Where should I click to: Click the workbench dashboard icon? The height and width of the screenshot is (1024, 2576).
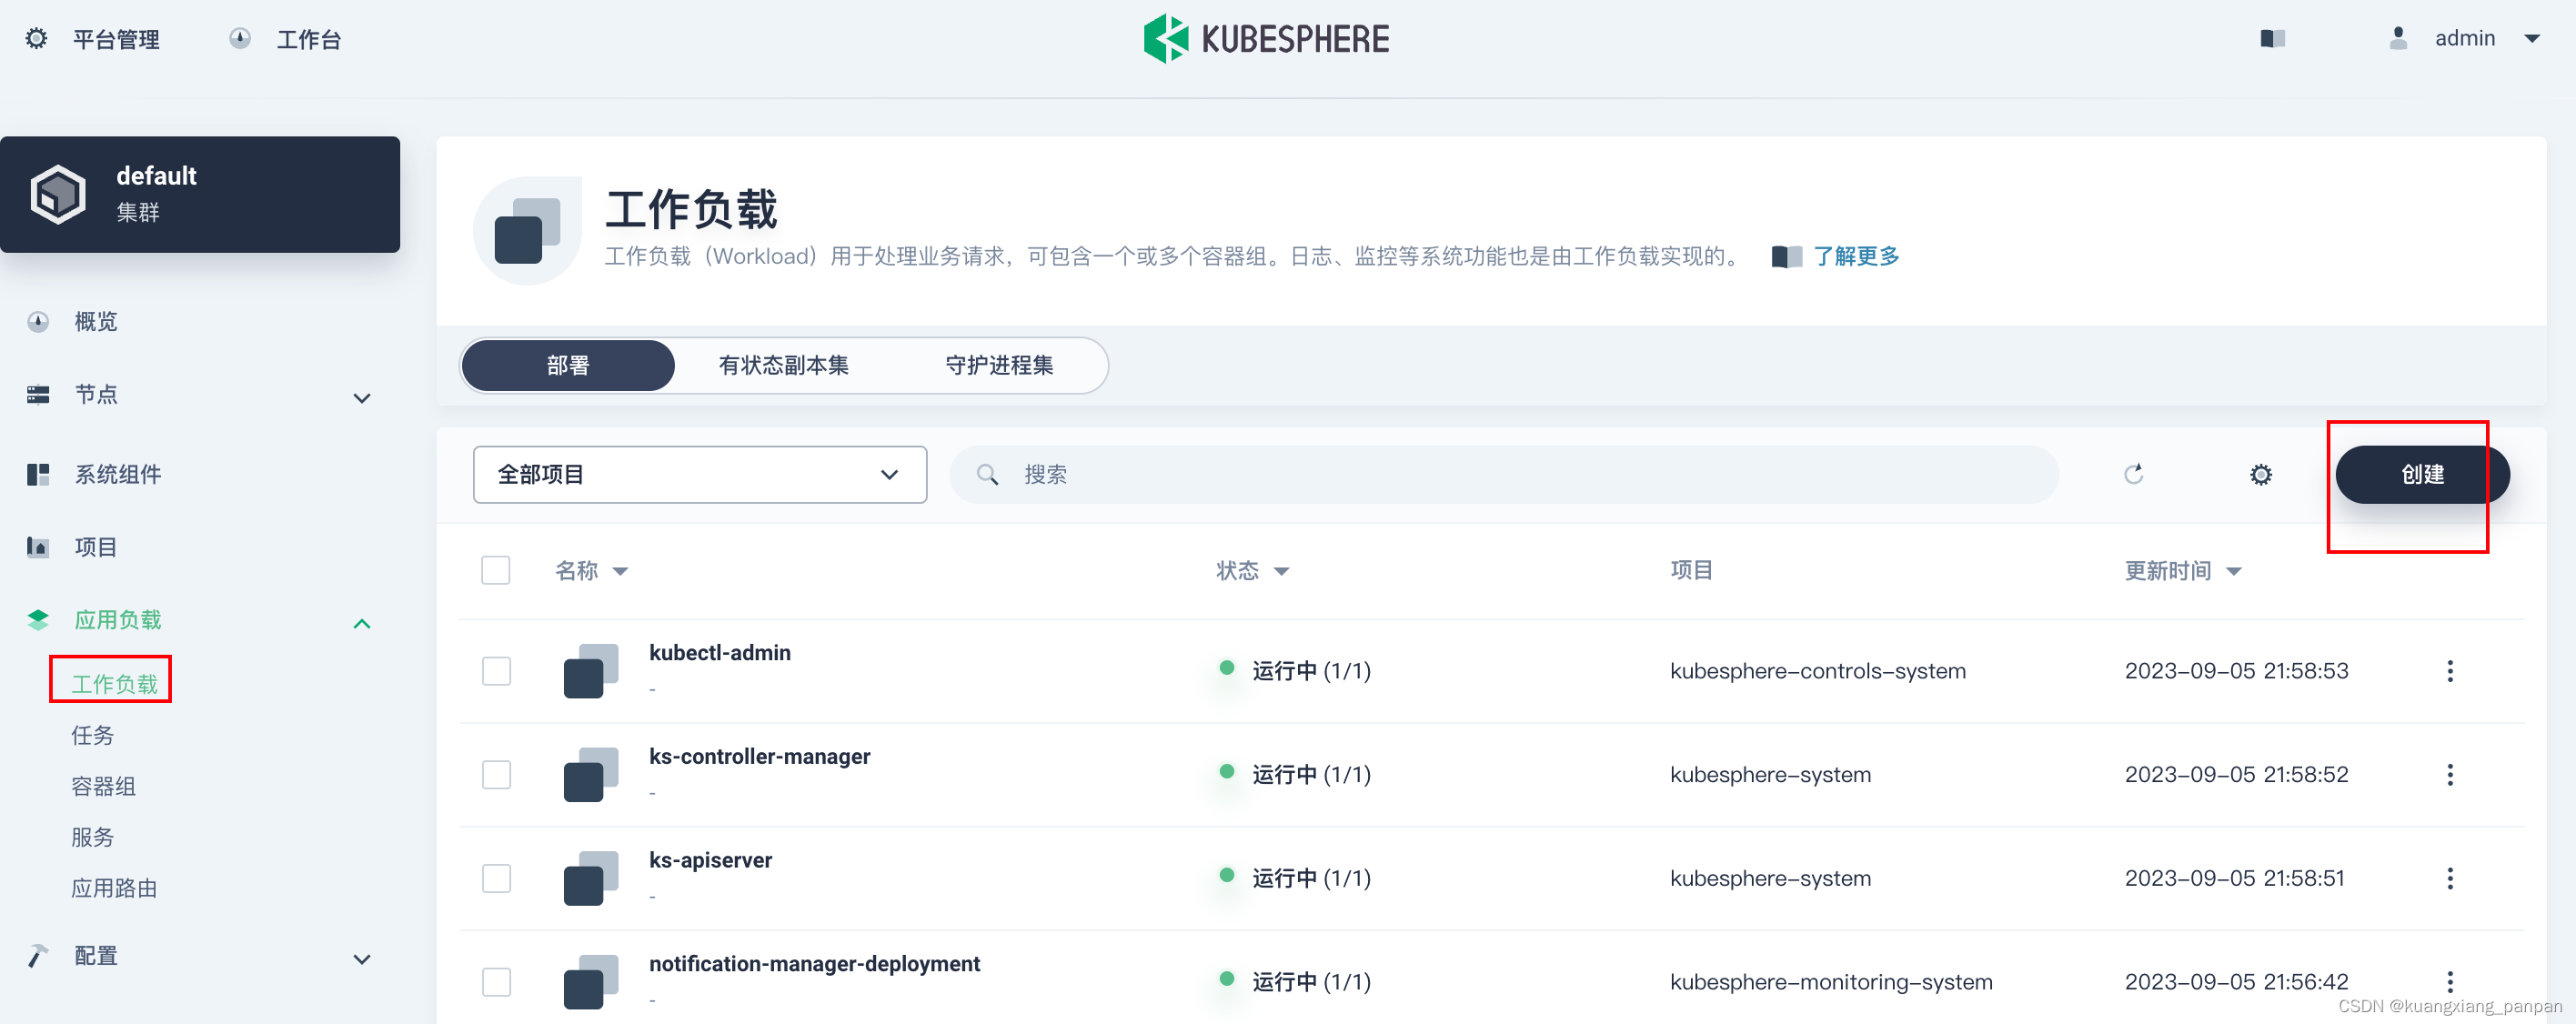pos(240,39)
